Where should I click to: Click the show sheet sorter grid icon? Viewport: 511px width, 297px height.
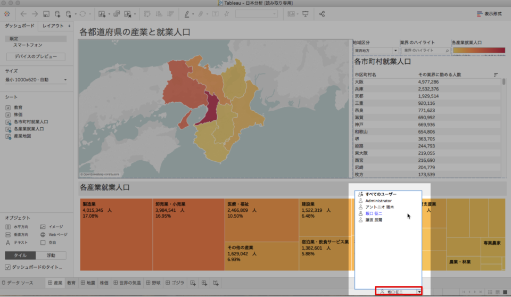pos(490,292)
